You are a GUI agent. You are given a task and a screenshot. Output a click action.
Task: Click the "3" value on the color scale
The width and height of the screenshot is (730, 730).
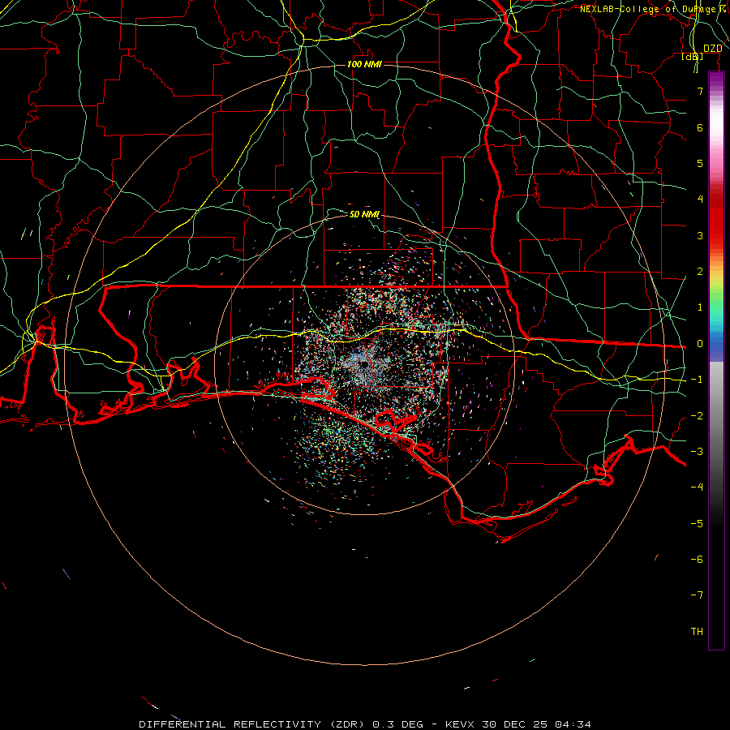point(700,235)
